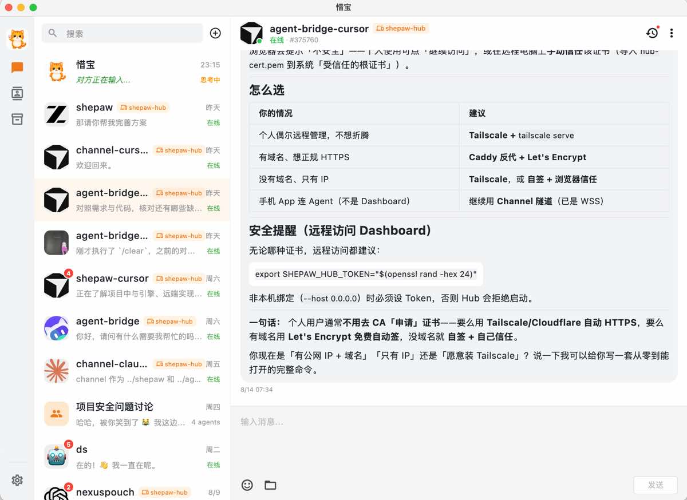
Task: Open 项目安全问题讨论 group chat
Action: click(132, 414)
